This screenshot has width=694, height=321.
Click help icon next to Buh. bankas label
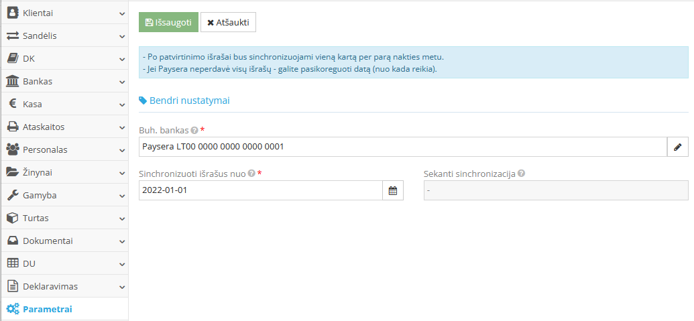point(194,131)
